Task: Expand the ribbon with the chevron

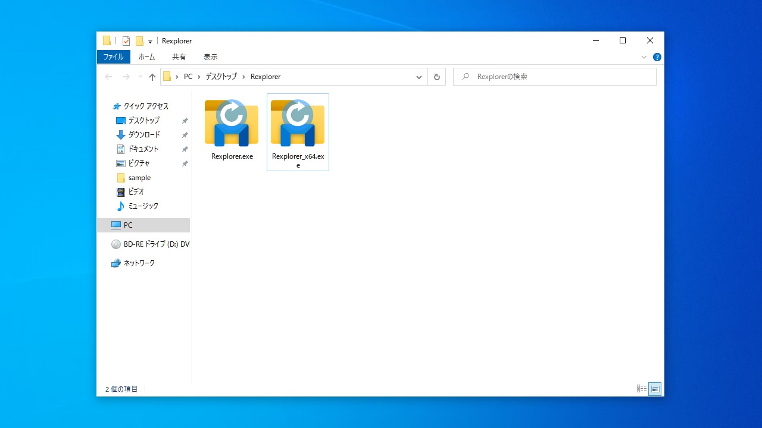Action: pos(644,57)
